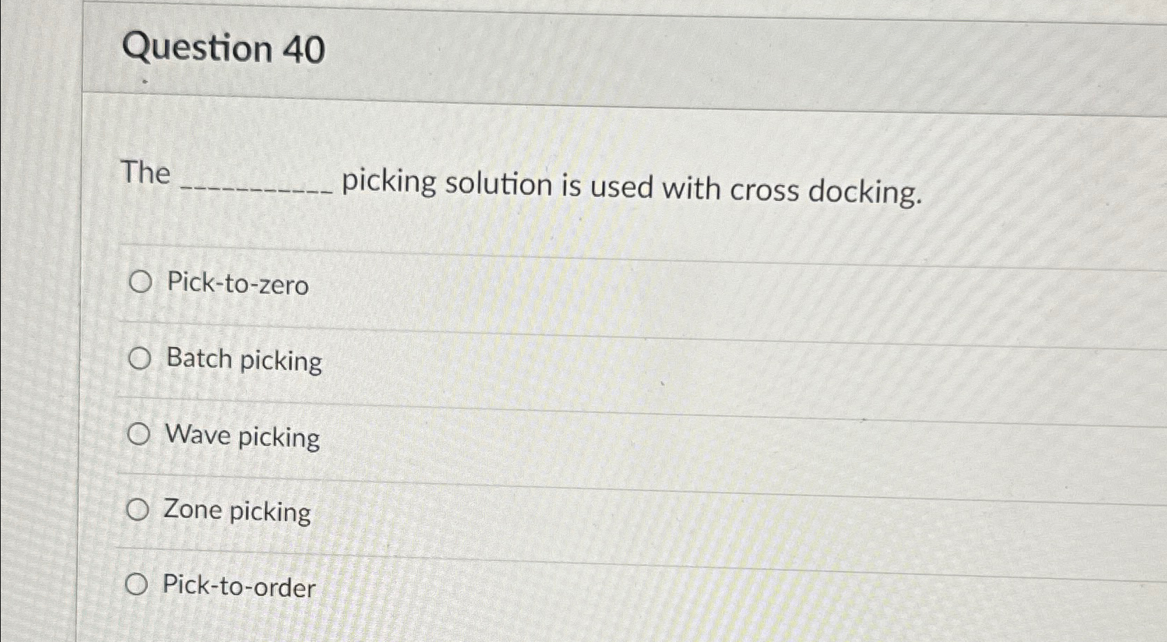Click the Pick-to-order answer label

(238, 587)
